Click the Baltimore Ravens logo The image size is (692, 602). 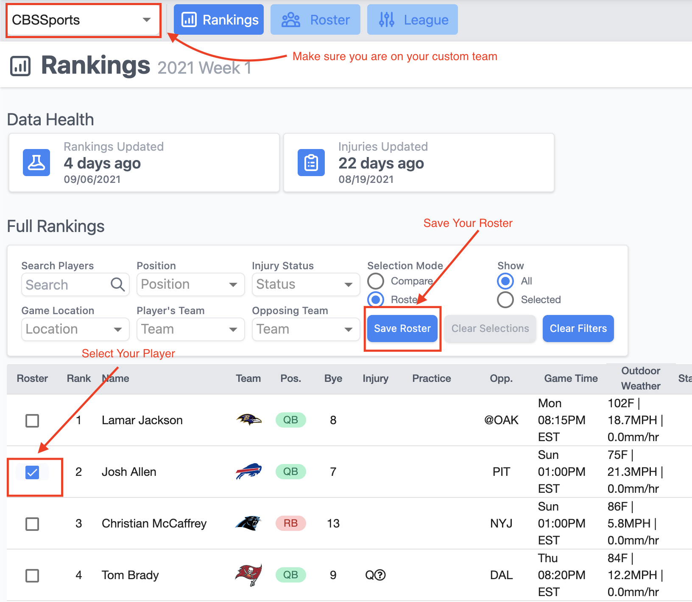248,420
